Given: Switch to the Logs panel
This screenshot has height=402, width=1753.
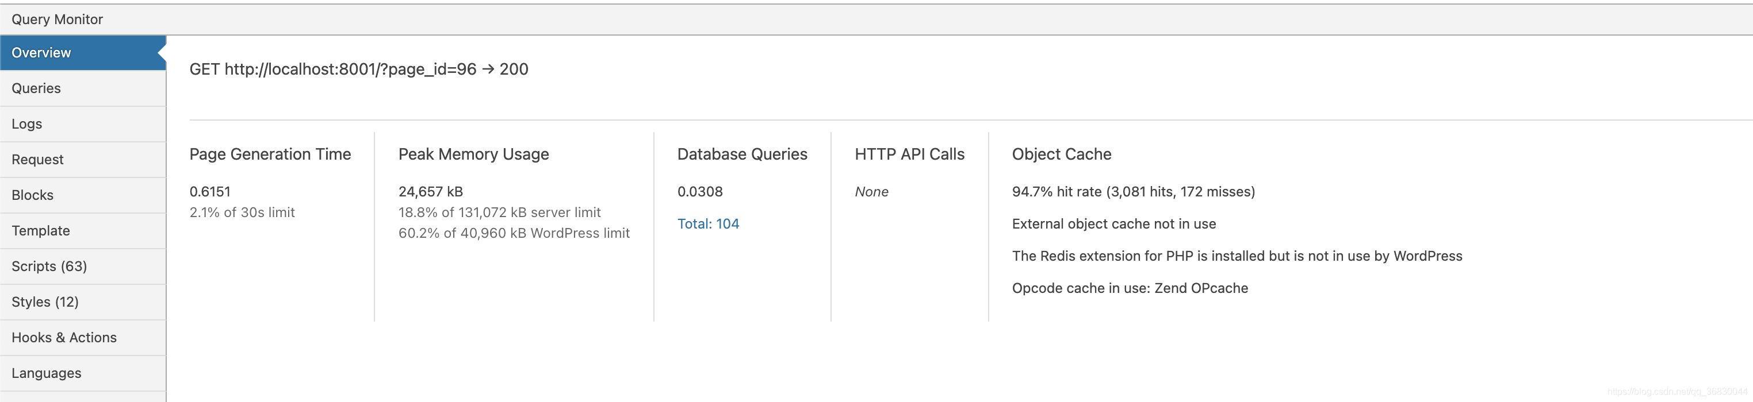Looking at the screenshot, I should 83,124.
